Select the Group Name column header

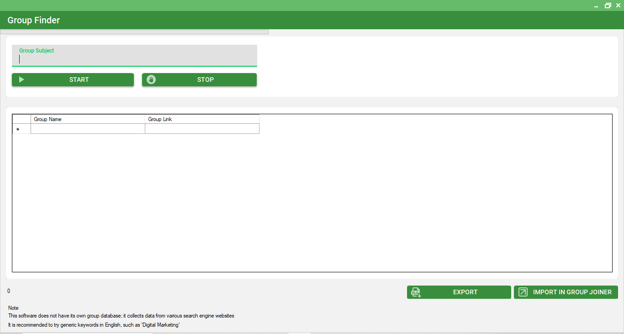point(88,119)
